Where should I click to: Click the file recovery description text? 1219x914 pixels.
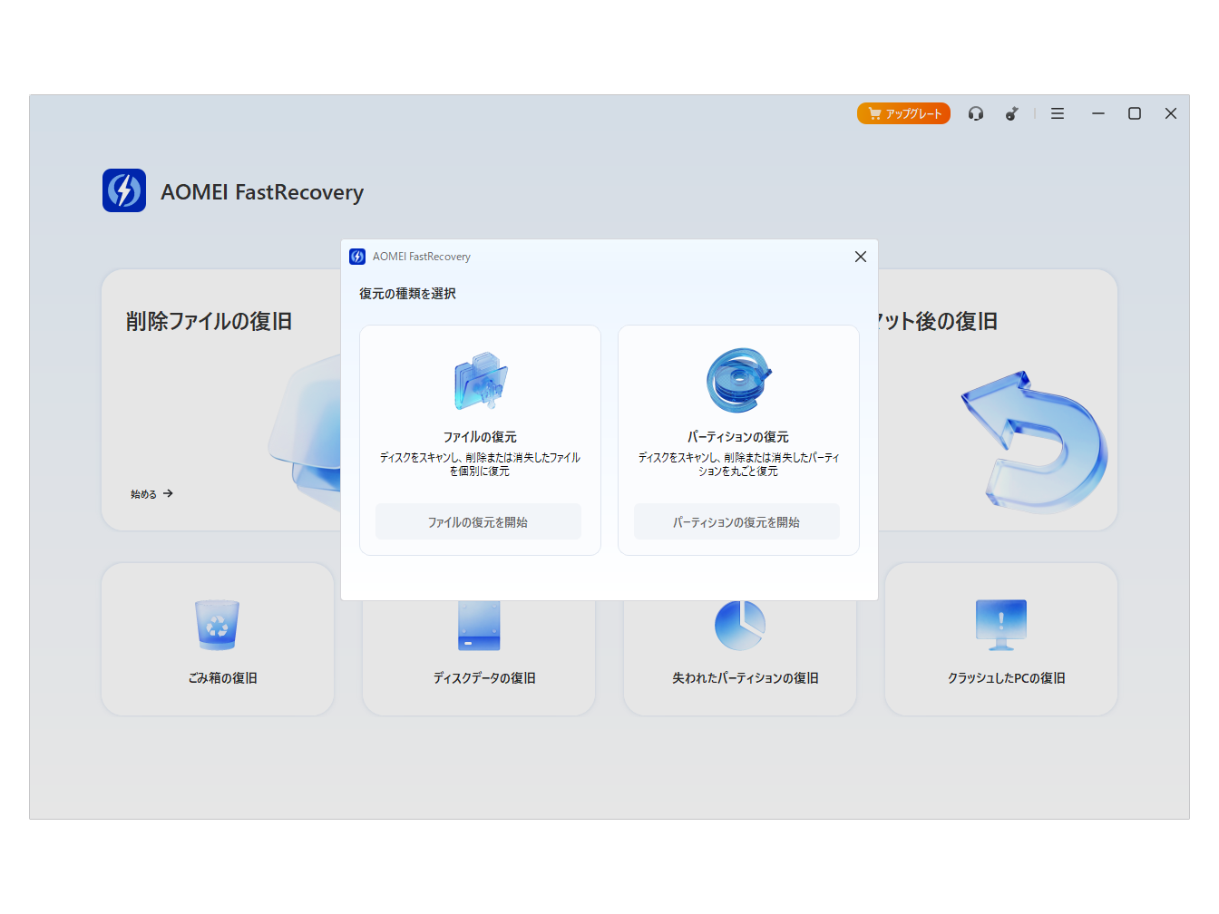[x=480, y=464]
